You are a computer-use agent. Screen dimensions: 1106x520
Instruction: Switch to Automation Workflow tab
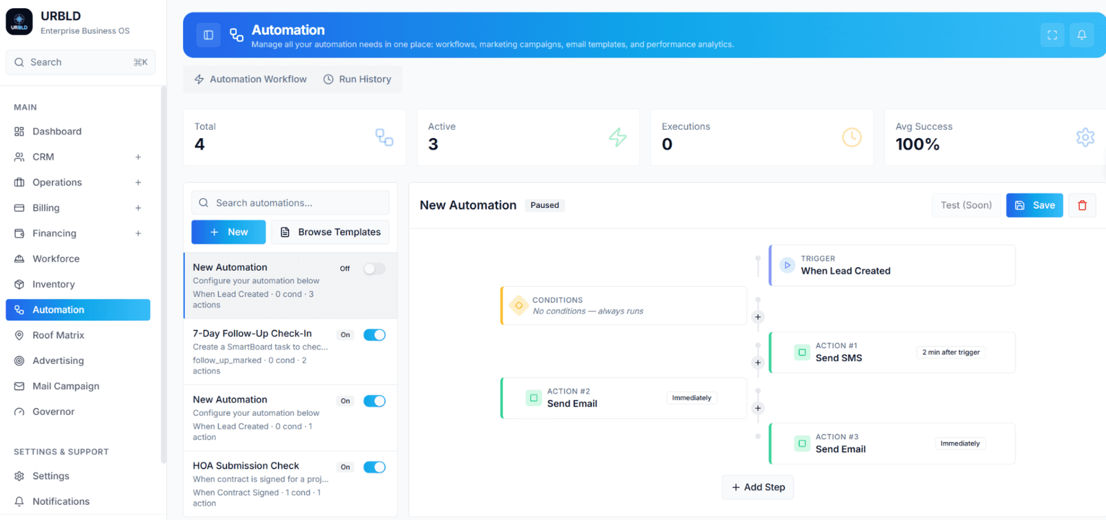(x=250, y=79)
